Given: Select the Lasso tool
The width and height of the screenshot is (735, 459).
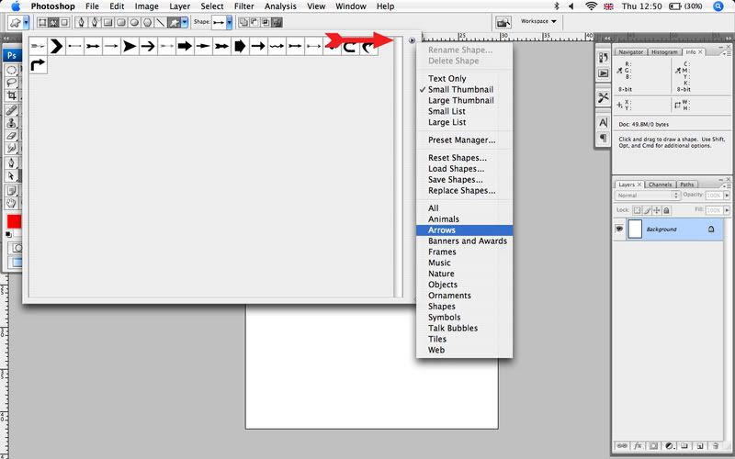Looking at the screenshot, I should tap(12, 83).
